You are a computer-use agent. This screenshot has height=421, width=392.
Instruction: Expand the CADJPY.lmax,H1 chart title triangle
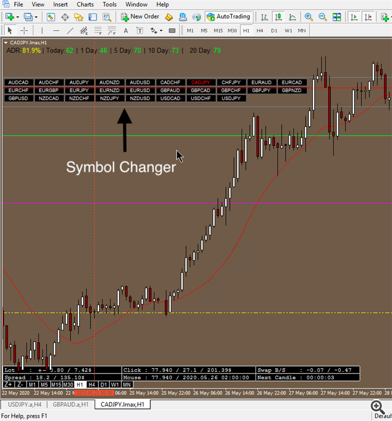click(6, 43)
